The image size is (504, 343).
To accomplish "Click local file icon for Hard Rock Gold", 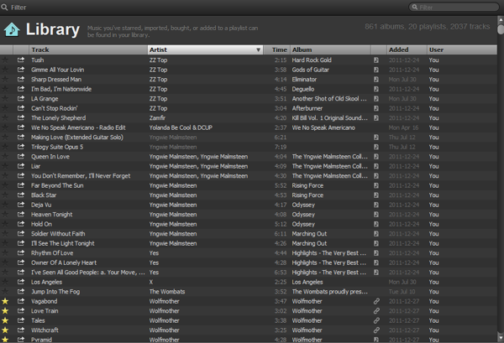I will click(376, 60).
